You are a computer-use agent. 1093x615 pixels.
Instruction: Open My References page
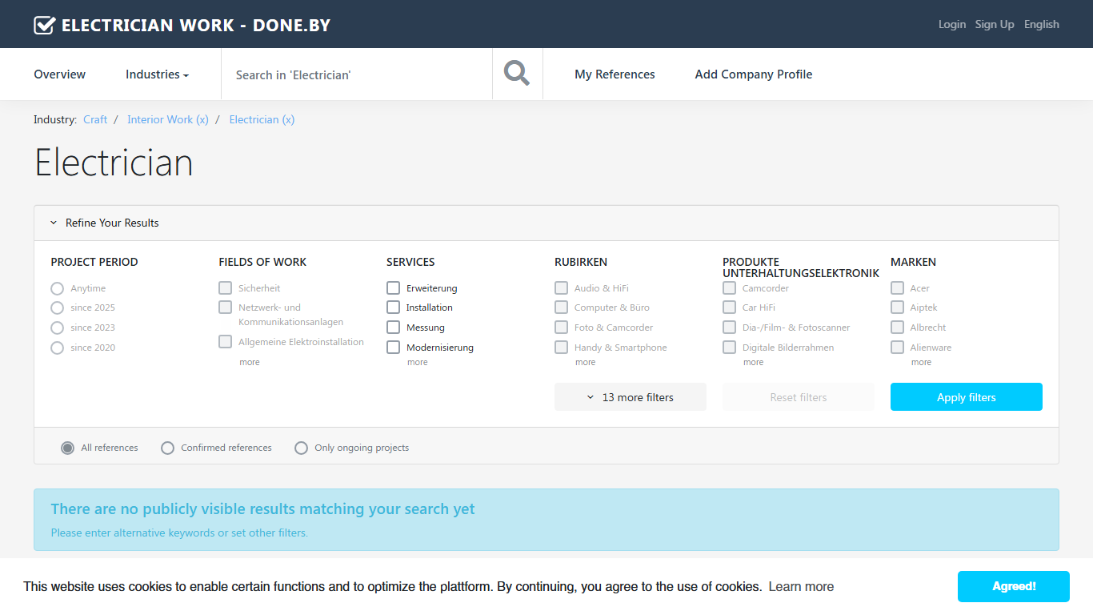(615, 74)
